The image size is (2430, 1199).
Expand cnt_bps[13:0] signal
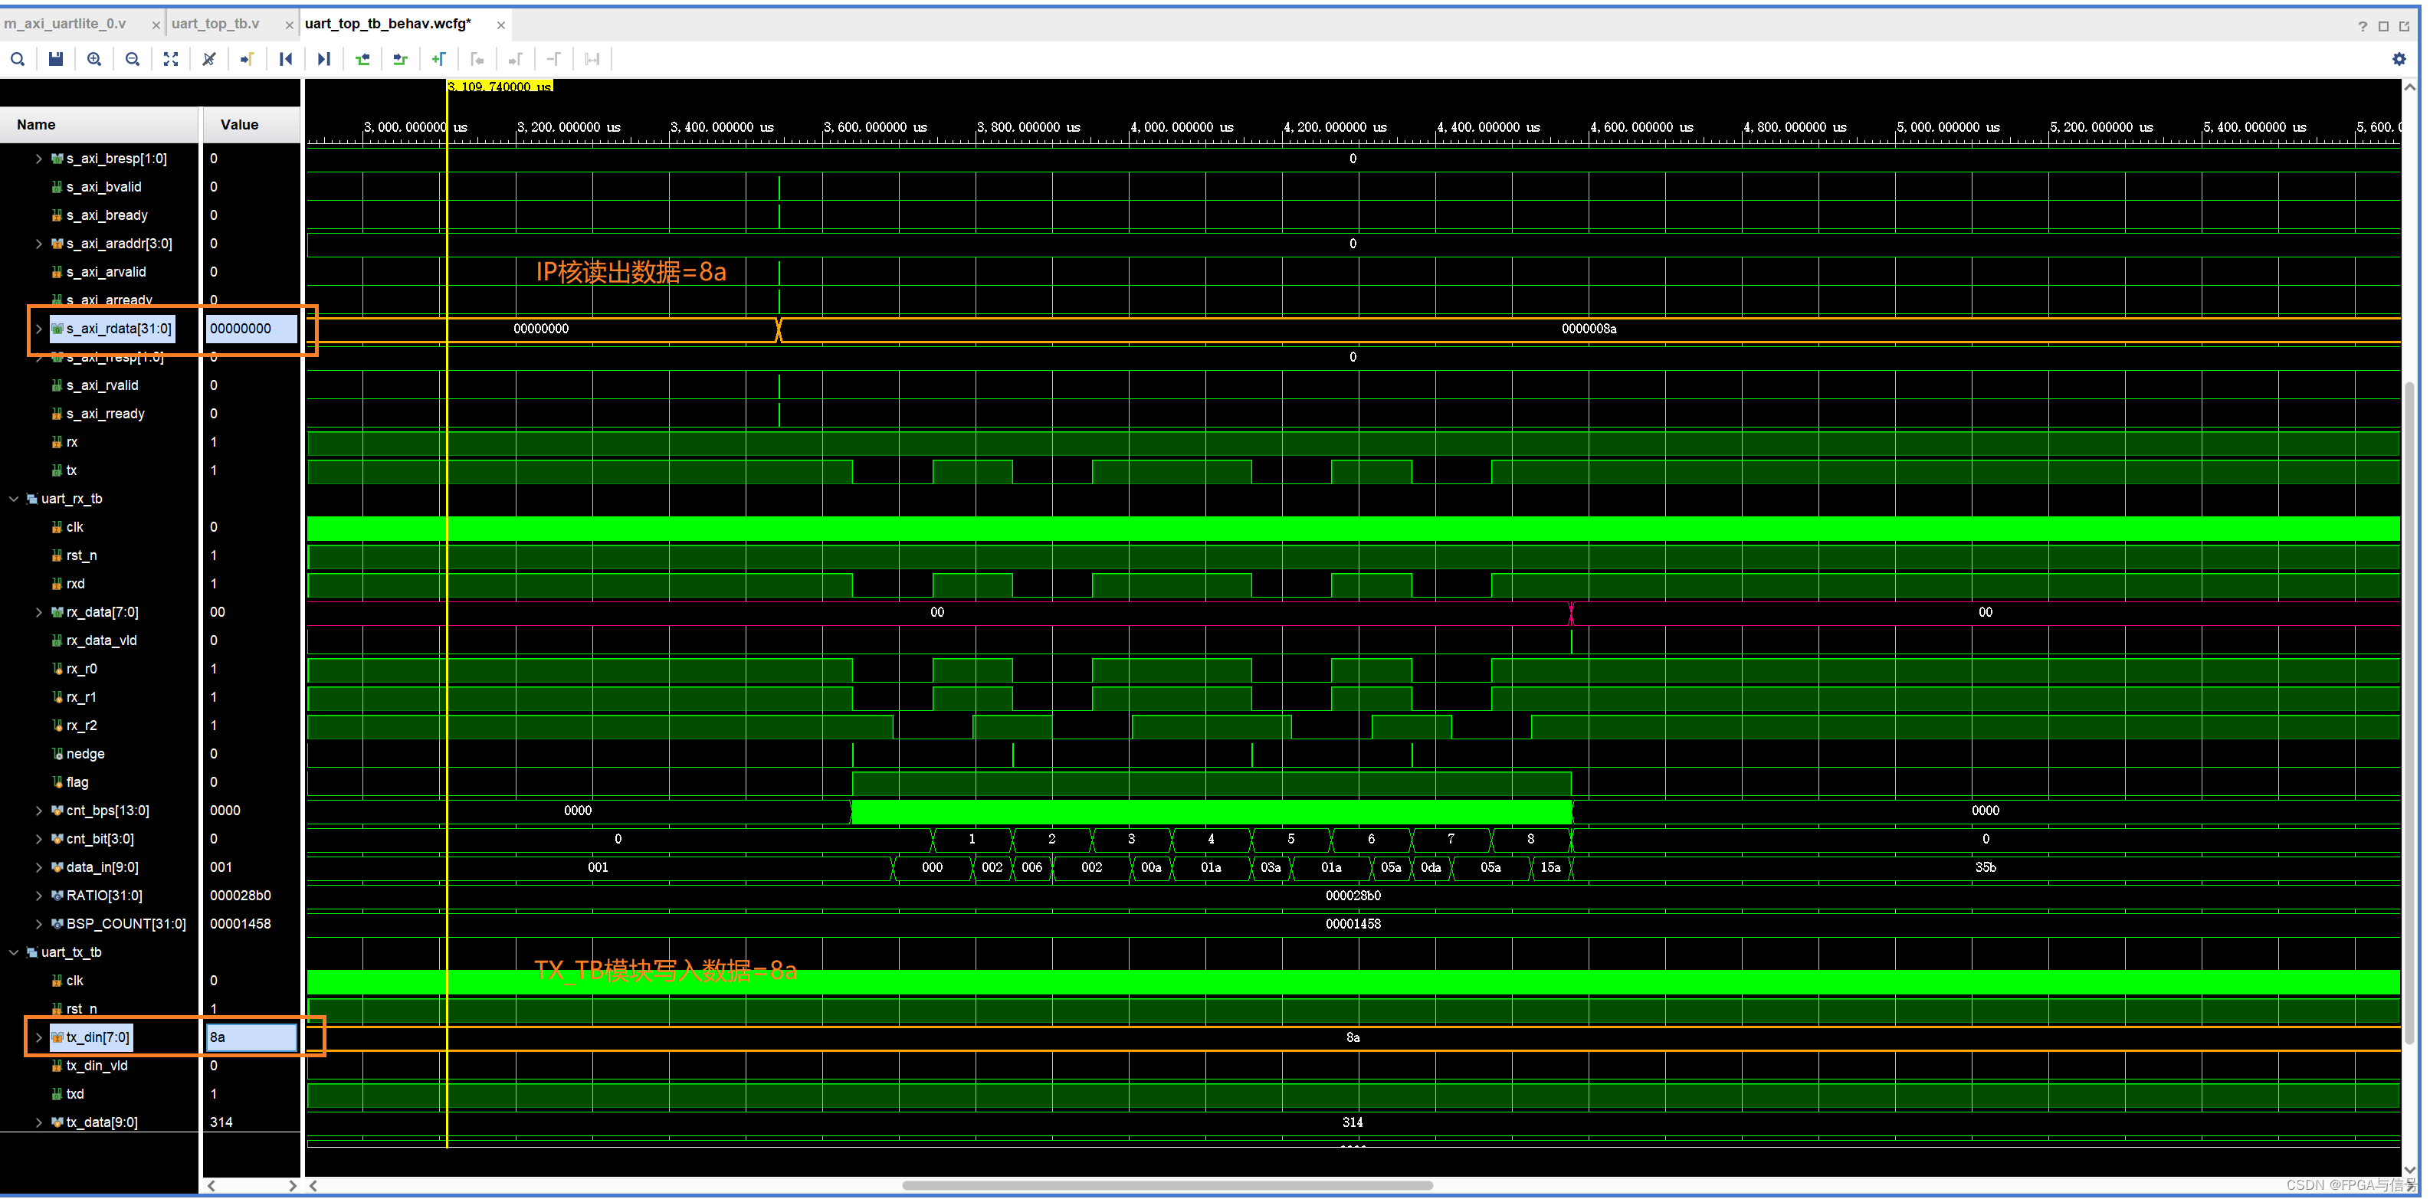point(38,811)
